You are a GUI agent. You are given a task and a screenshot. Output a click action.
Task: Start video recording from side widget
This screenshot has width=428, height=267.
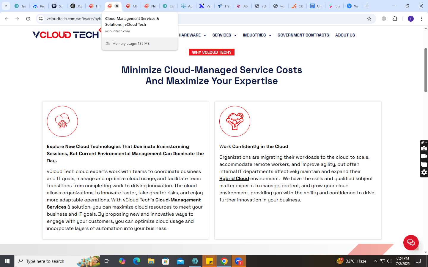[424, 156]
